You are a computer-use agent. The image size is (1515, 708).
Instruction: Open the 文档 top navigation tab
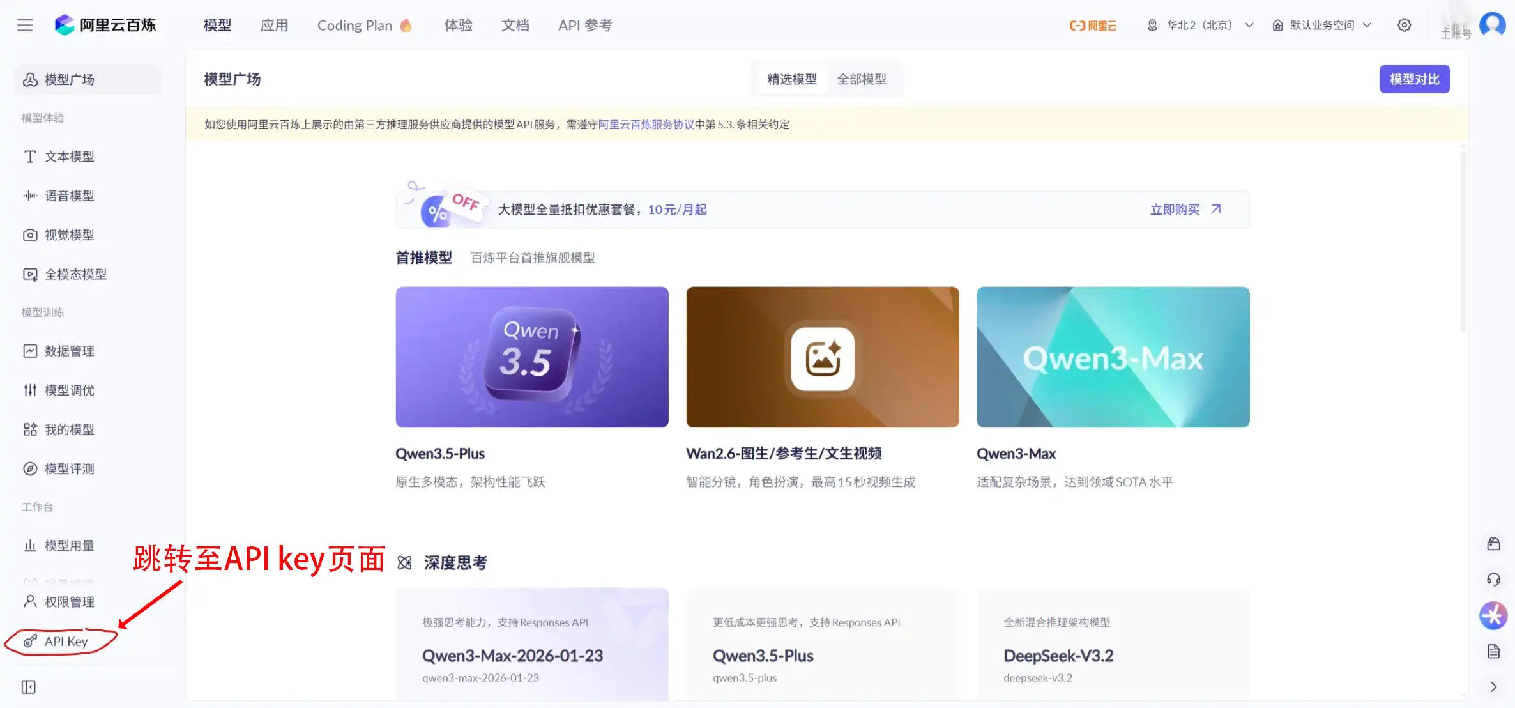515,25
